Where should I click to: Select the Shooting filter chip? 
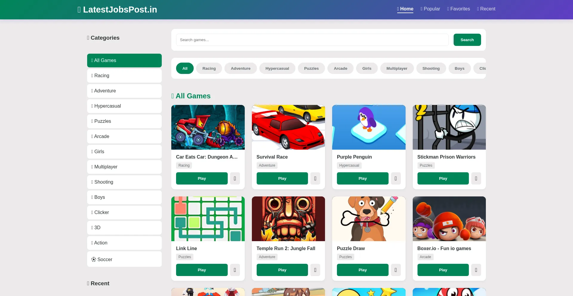click(431, 68)
